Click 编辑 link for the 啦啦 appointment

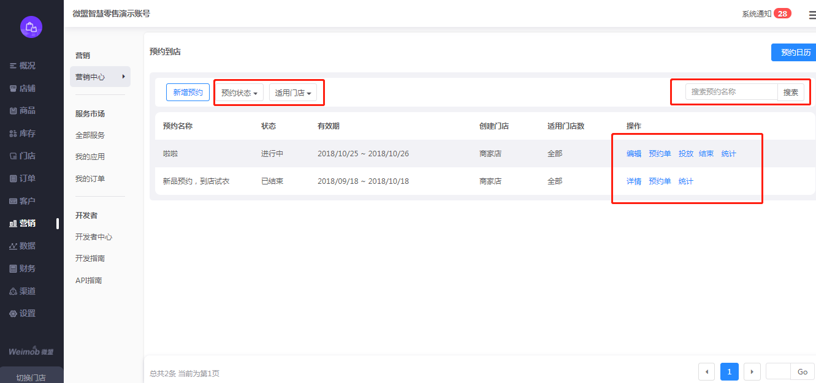[633, 154]
